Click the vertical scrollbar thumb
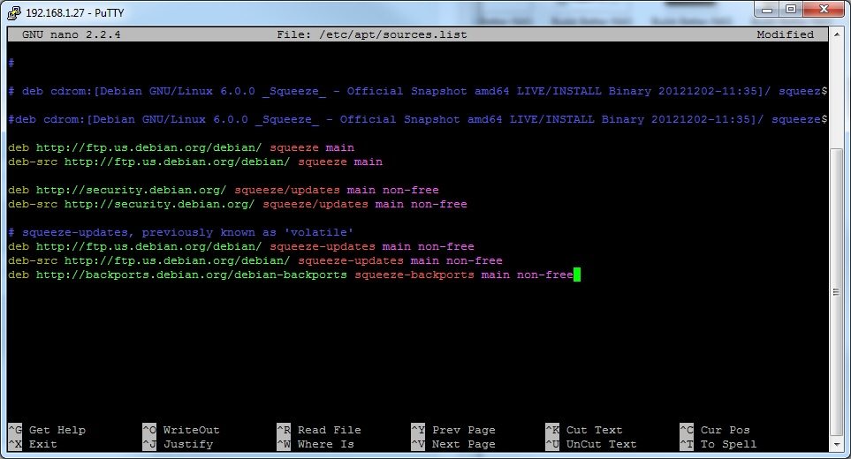Image resolution: width=851 pixels, height=459 pixels. (836, 291)
